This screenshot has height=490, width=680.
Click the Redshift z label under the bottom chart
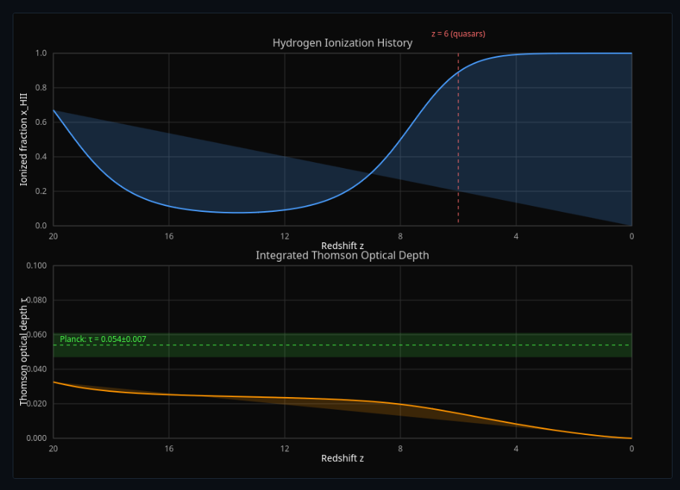point(342,458)
